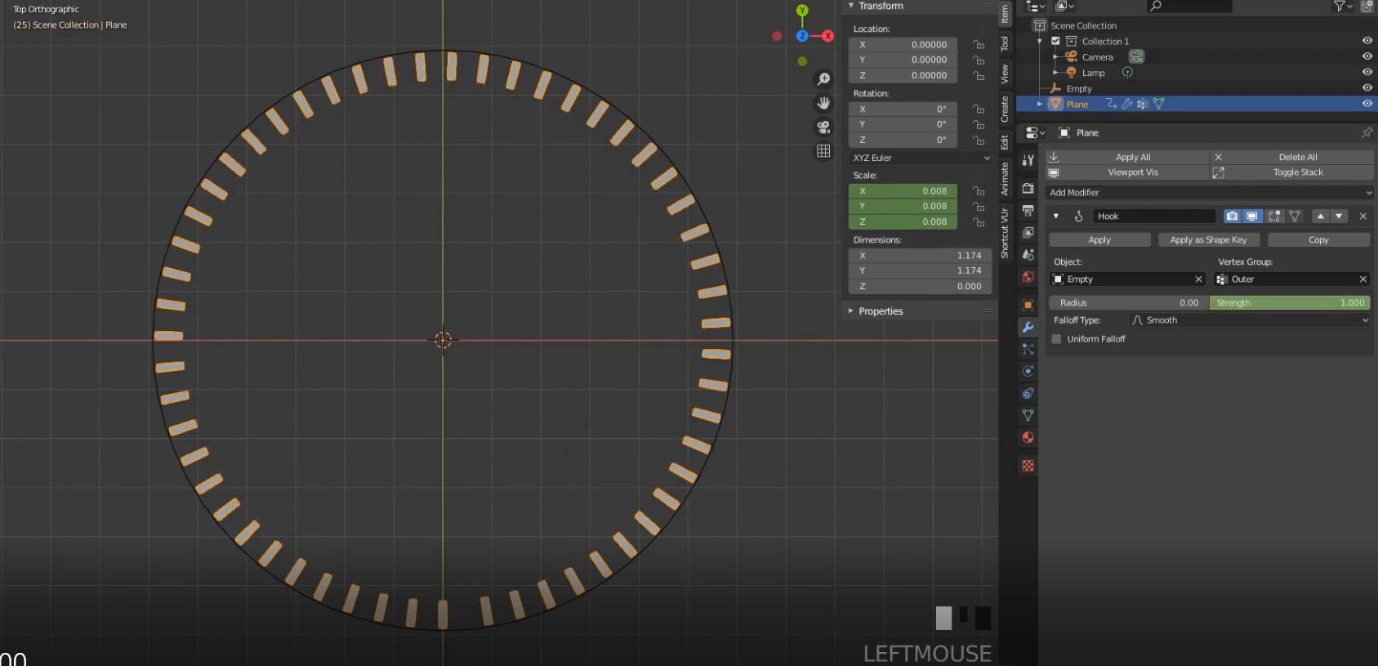Hide the Camera with its eye icon
Viewport: 1378px width, 666px height.
1367,56
